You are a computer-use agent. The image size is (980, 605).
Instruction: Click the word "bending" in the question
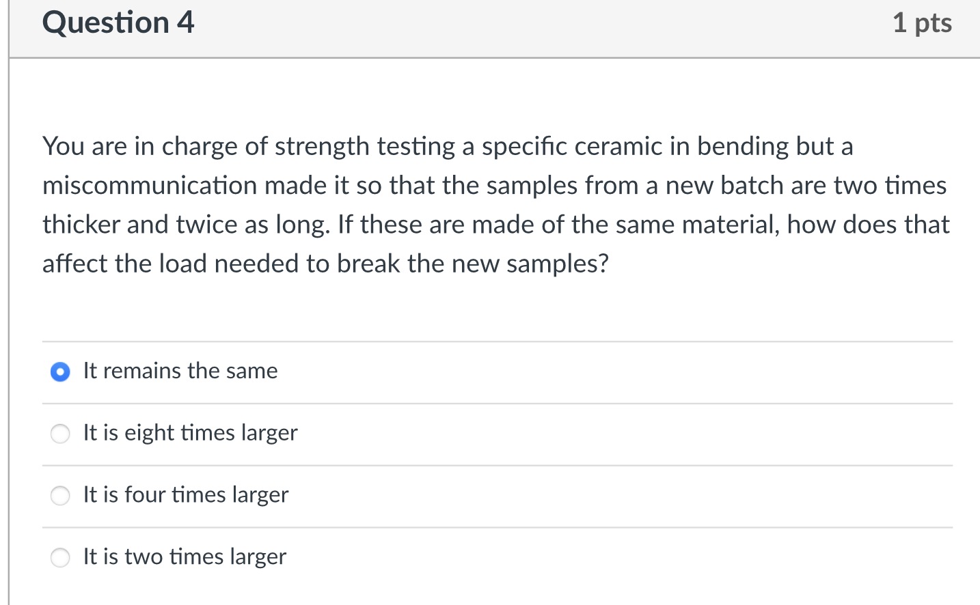pos(743,147)
